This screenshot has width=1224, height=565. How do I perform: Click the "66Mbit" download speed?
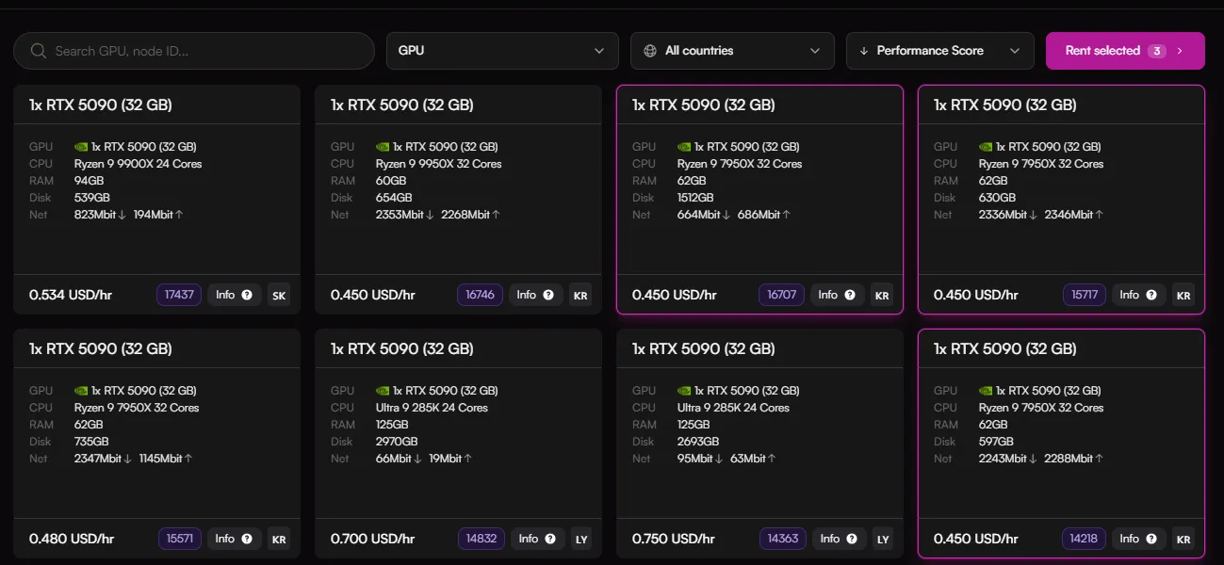point(396,459)
